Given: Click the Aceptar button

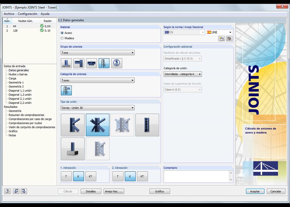Looking at the screenshot, I should tap(255, 191).
